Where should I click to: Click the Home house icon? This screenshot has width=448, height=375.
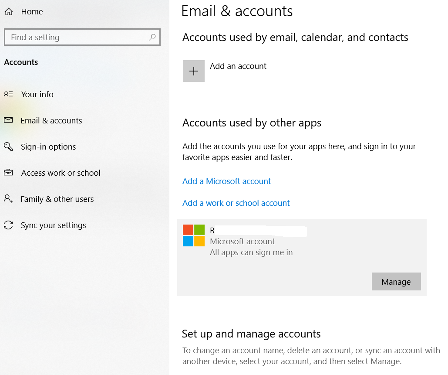pos(9,12)
